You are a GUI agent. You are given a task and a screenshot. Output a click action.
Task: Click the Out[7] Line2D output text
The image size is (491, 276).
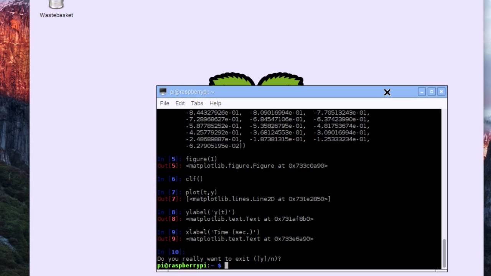[258, 199]
